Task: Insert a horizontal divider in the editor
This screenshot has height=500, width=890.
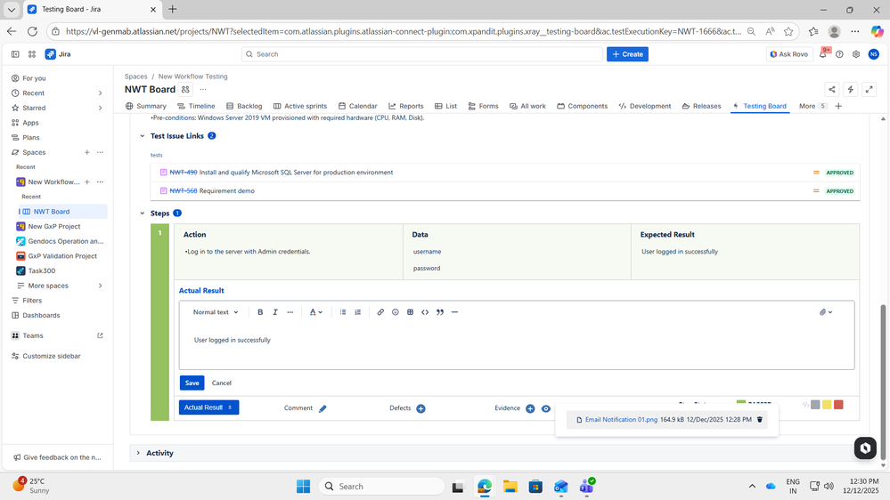Action: (x=454, y=312)
